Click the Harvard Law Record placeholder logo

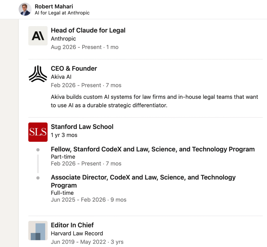38,231
